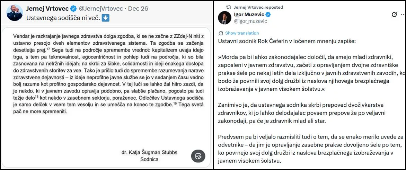The width and height of the screenshot is (406, 170).
Task: Click the repost arrows icon above Igor Muzevic
Action: 228,7
